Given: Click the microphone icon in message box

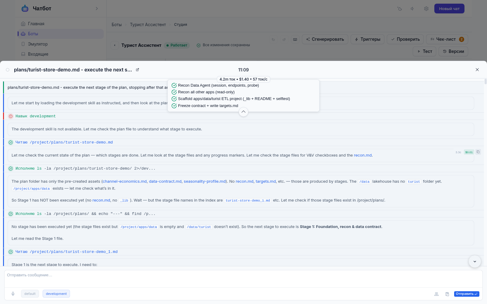Looking at the screenshot, I should click(13, 294).
